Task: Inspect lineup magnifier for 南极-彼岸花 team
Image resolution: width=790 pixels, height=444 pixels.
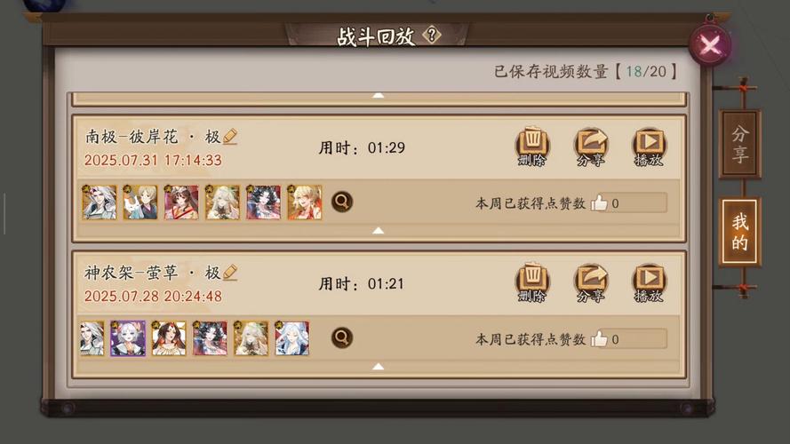Action: 342,202
